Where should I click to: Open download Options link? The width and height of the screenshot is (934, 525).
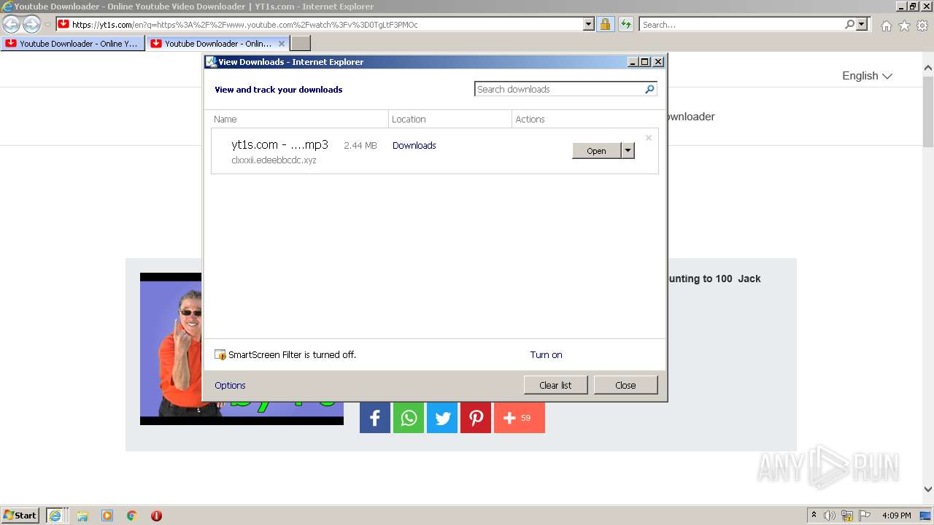(230, 385)
